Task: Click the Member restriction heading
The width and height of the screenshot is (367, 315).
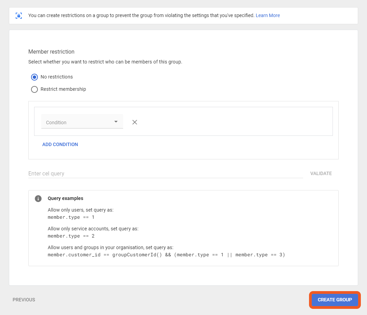Action: click(51, 52)
